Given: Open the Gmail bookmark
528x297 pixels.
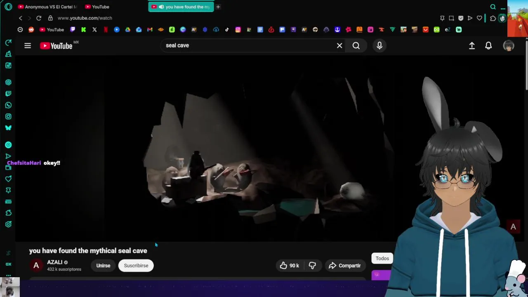Looking at the screenshot, I should coord(150,30).
